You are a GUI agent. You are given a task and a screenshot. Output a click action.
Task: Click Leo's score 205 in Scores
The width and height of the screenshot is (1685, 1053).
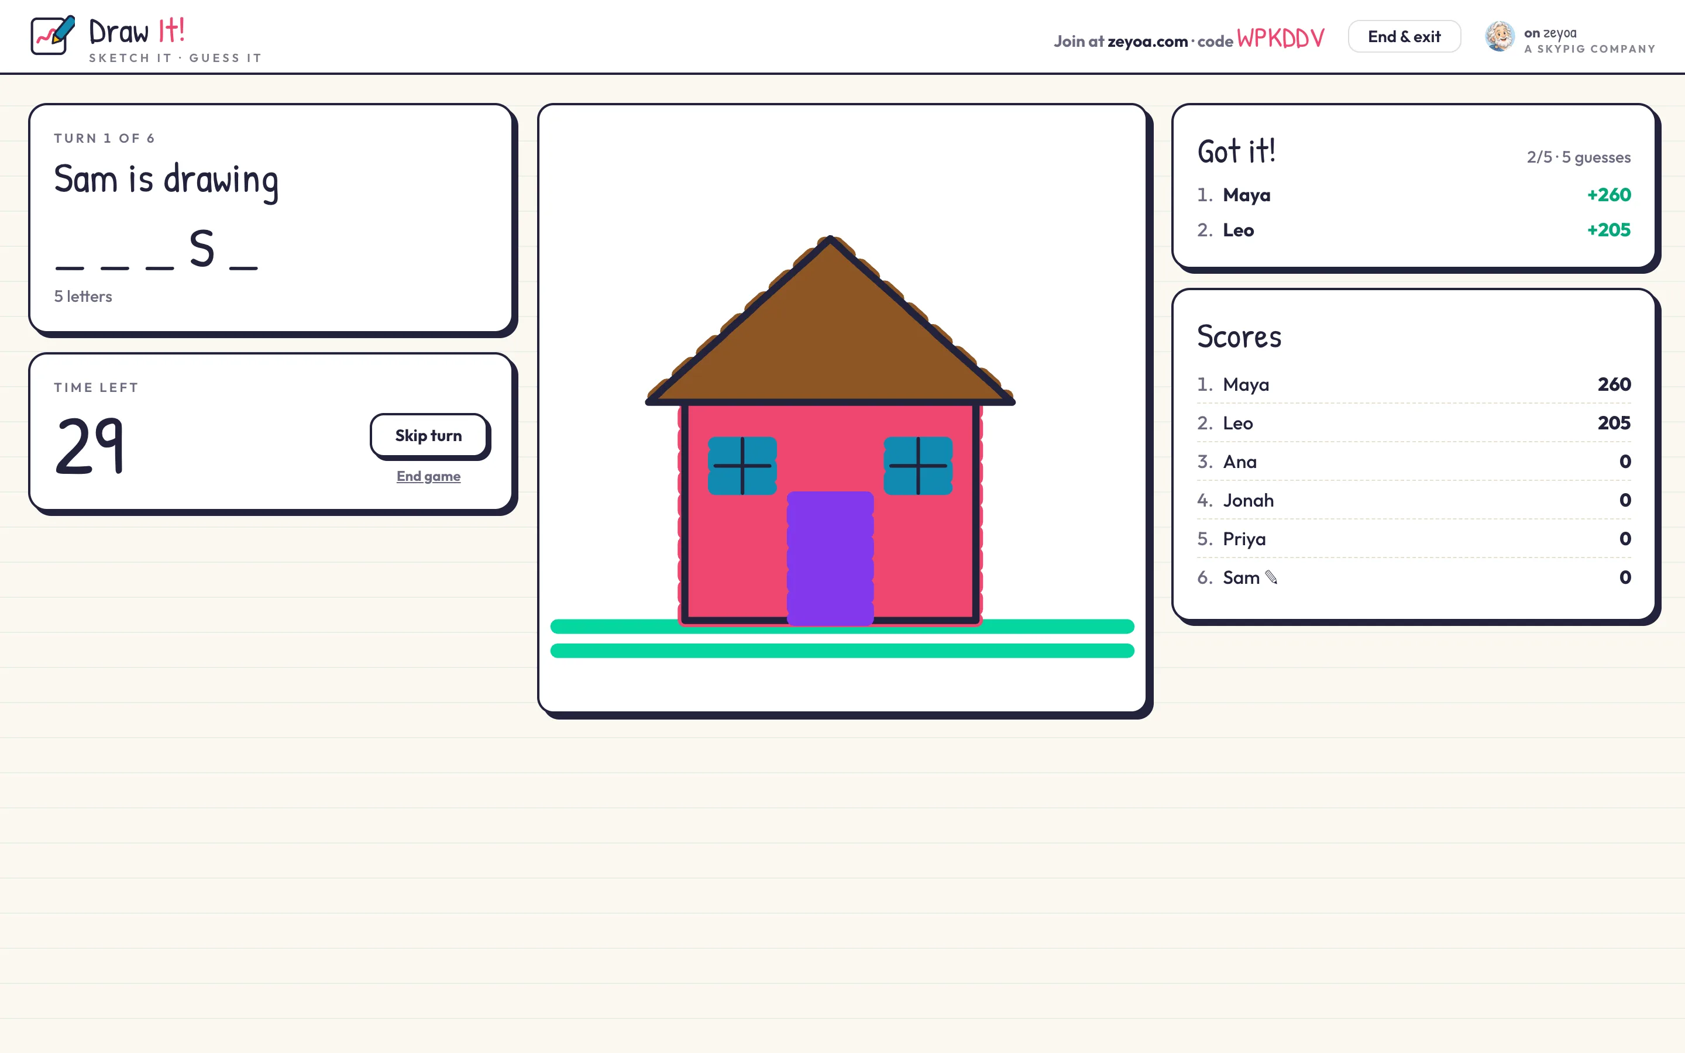pyautogui.click(x=1614, y=423)
